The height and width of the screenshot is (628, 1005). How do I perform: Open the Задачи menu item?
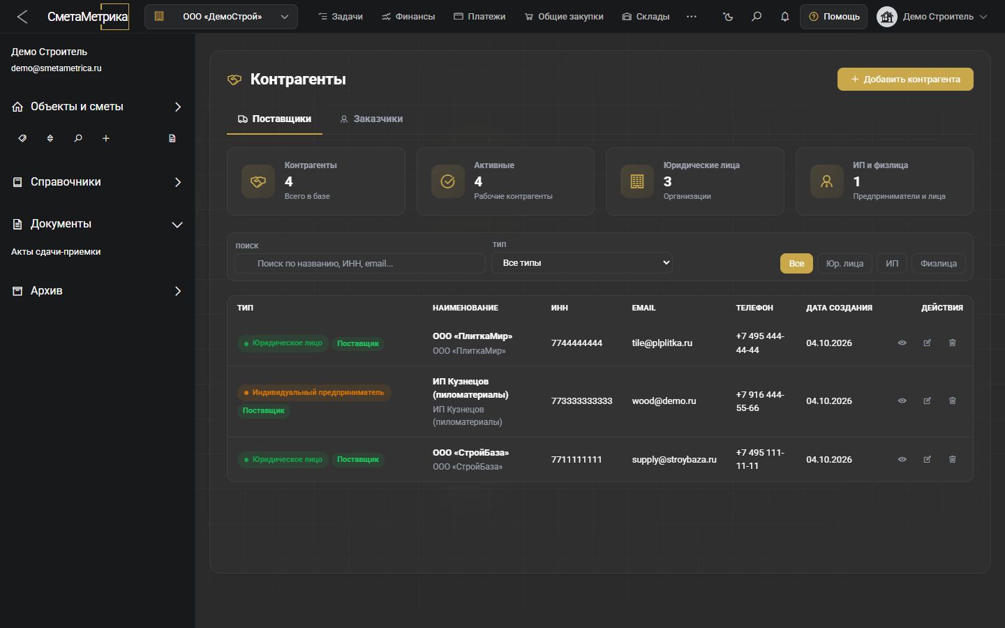point(341,17)
